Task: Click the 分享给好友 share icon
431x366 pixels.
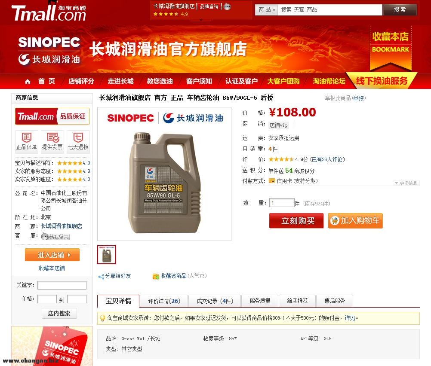Action: tap(101, 277)
